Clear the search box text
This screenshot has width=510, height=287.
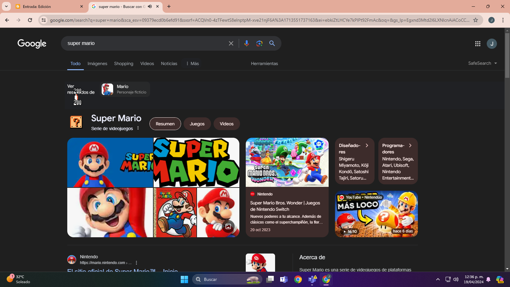[x=231, y=43]
